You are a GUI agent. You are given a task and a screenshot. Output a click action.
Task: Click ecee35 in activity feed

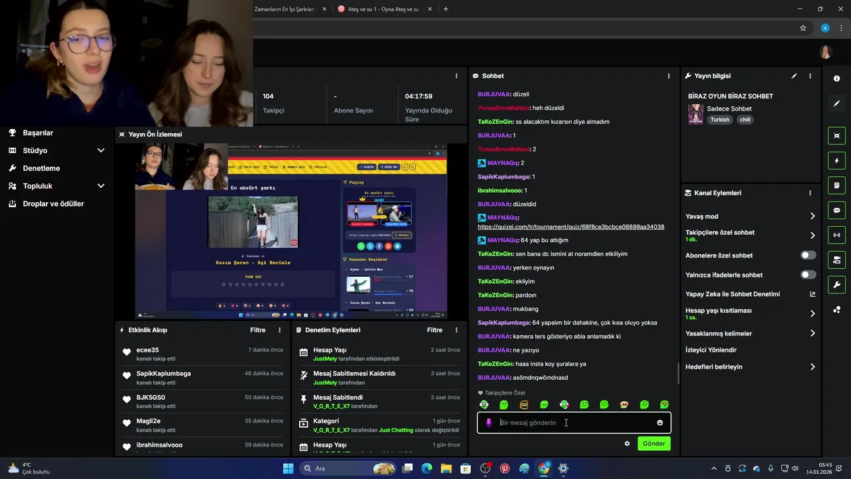pyautogui.click(x=148, y=350)
